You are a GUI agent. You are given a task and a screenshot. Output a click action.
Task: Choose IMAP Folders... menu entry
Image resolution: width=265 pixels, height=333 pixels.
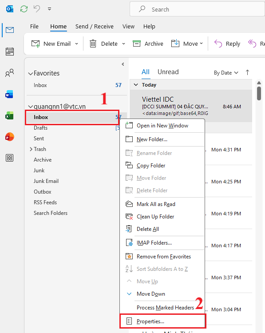click(x=162, y=243)
